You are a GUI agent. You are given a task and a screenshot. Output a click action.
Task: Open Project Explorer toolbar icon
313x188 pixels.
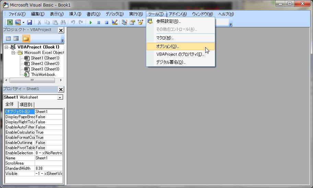[124, 22]
